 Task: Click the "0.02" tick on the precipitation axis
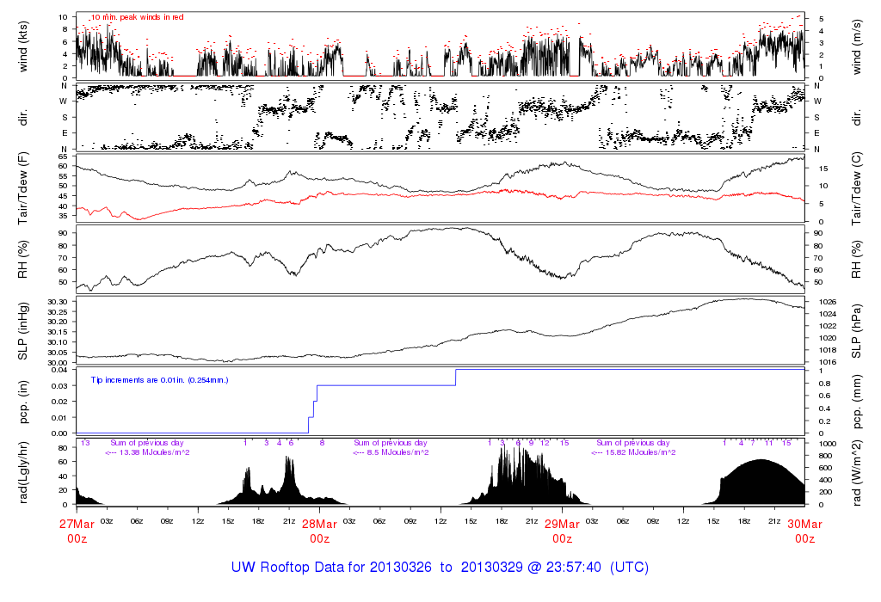[59, 402]
